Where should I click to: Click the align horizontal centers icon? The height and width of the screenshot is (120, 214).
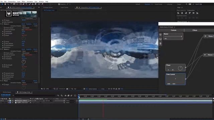tap(182, 13)
